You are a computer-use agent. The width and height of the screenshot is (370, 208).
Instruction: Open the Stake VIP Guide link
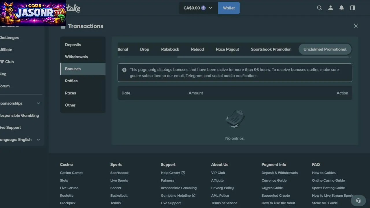[x=325, y=203]
